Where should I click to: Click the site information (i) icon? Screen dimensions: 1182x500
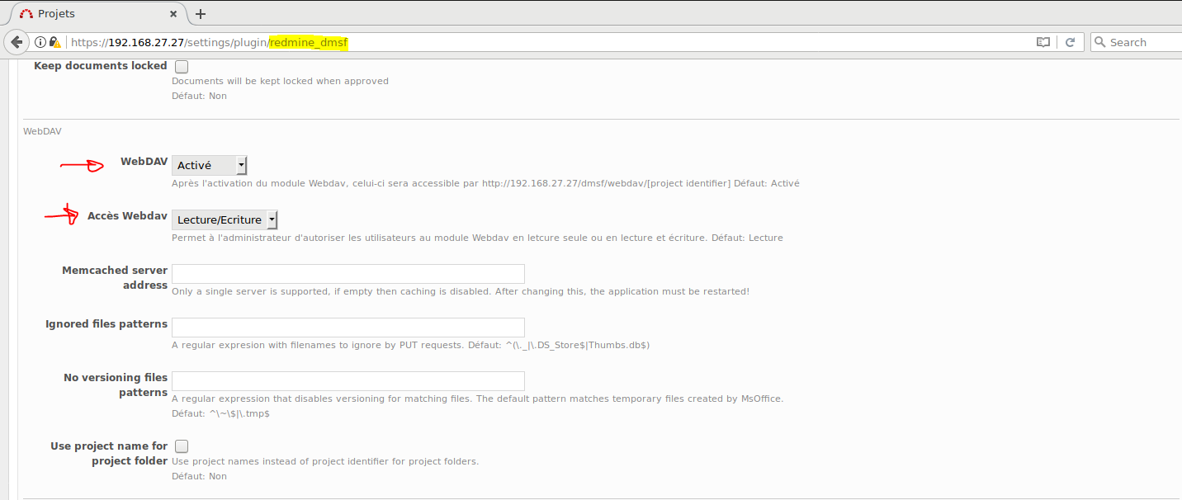tap(40, 42)
